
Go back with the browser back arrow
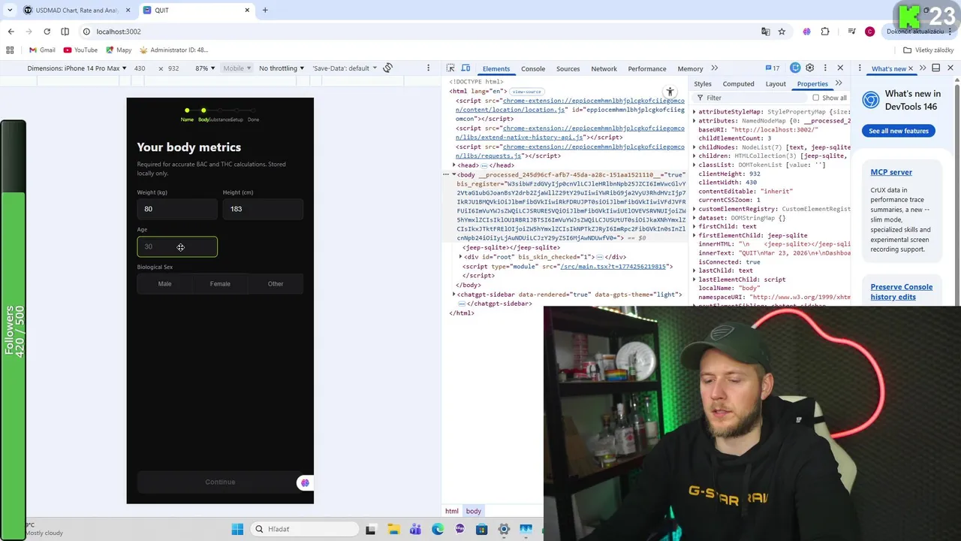[11, 32]
